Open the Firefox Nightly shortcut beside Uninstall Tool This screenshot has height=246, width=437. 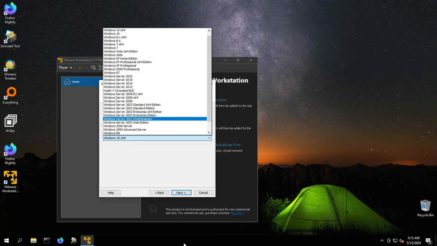(10, 13)
